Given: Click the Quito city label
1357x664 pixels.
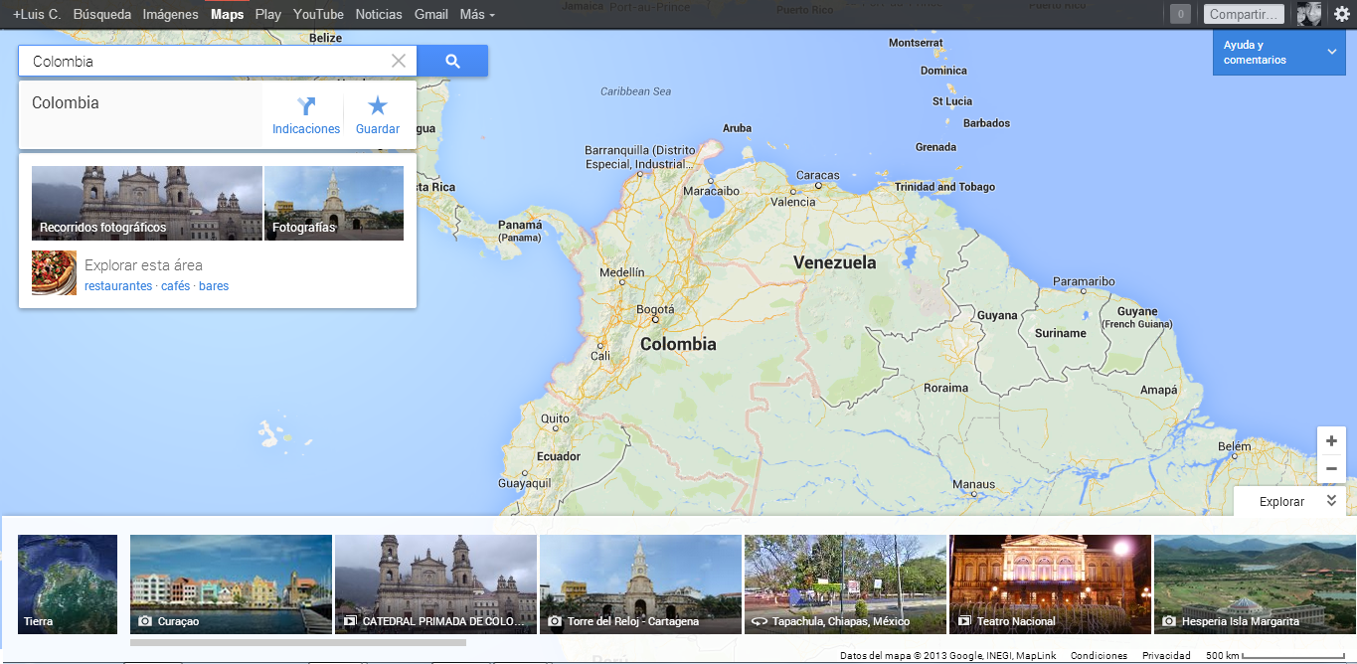Looking at the screenshot, I should (x=555, y=418).
